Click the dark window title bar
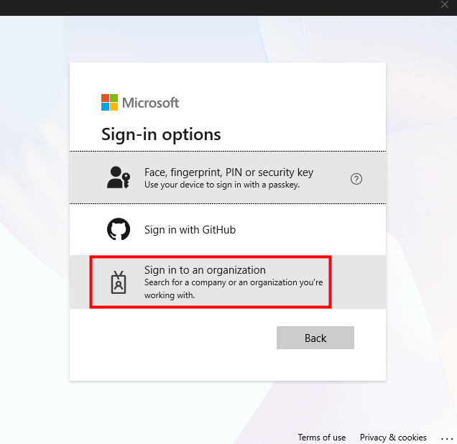The height and width of the screenshot is (444, 457). coord(216,7)
